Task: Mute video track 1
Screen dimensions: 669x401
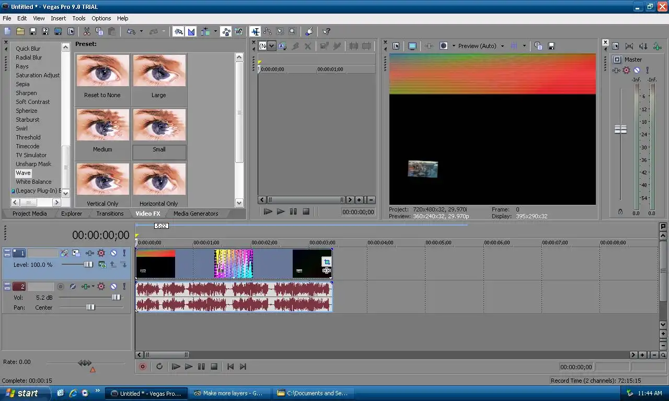Action: pyautogui.click(x=113, y=253)
